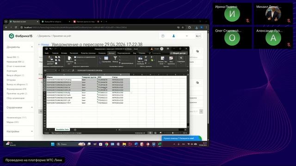Open Принятие на учёт in the sidebar

pyautogui.click(x=17, y=94)
